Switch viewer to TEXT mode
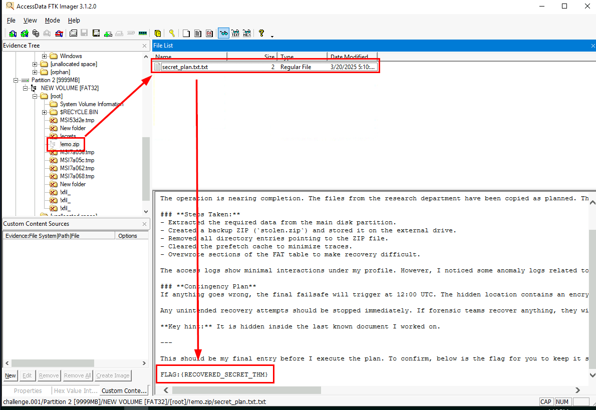Image resolution: width=596 pixels, height=410 pixels. [x=235, y=34]
